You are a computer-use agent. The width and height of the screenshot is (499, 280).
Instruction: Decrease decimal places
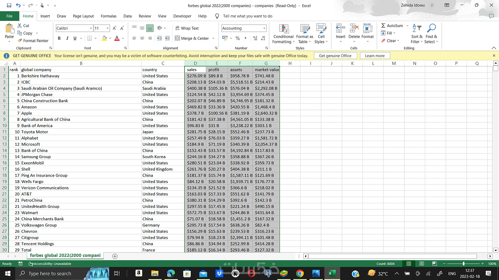click(263, 38)
